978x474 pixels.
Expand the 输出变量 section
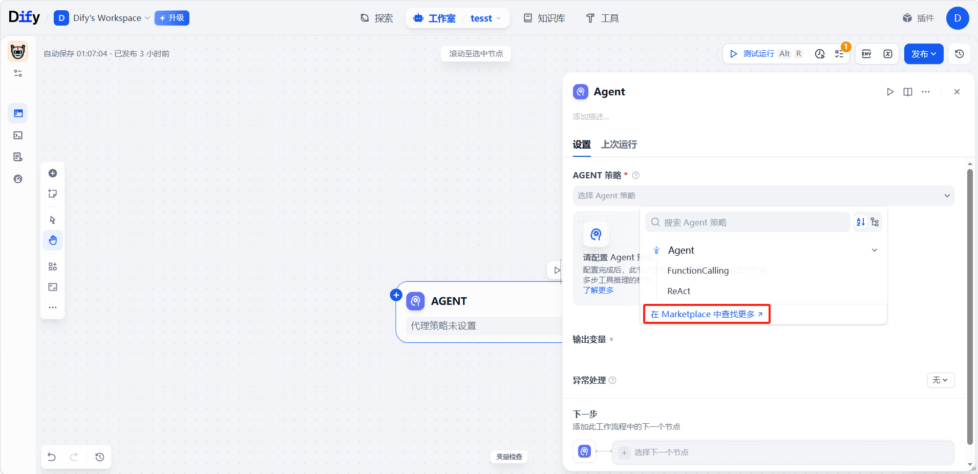[593, 339]
